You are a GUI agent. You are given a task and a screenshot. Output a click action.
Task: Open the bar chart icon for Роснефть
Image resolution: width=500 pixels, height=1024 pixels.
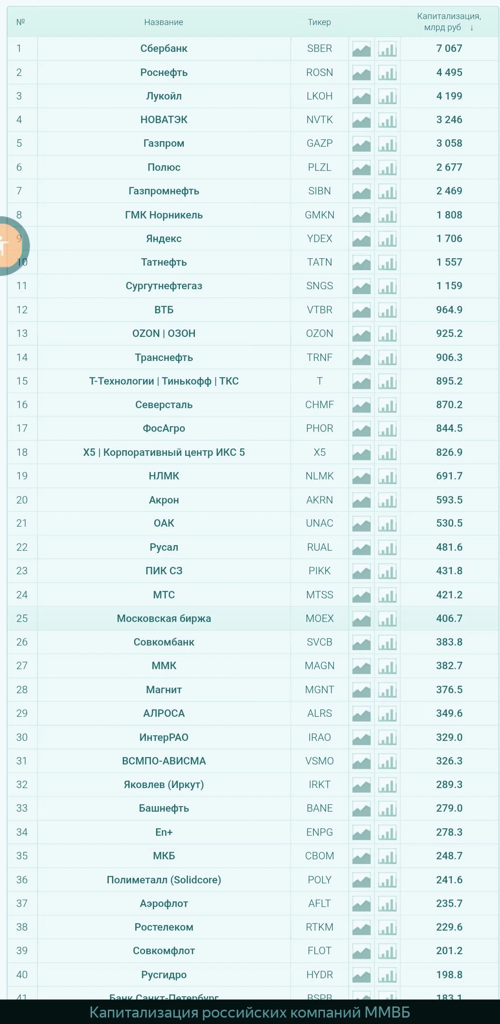387,73
